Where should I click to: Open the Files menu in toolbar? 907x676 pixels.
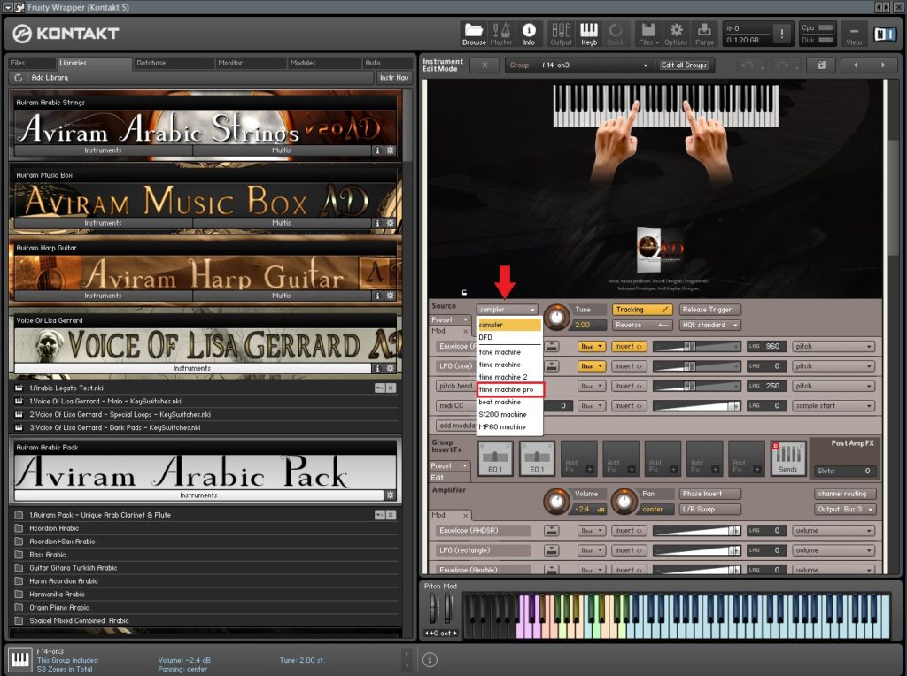click(648, 35)
